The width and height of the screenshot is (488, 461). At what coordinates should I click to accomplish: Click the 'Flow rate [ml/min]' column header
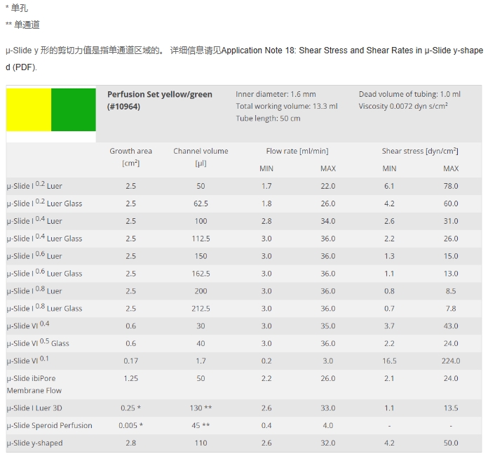[297, 151]
